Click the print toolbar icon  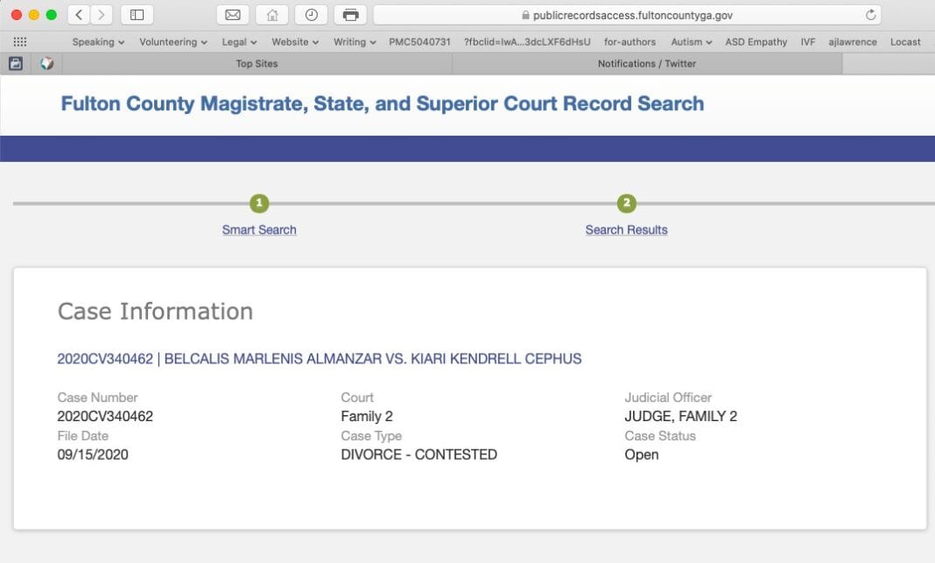point(350,15)
